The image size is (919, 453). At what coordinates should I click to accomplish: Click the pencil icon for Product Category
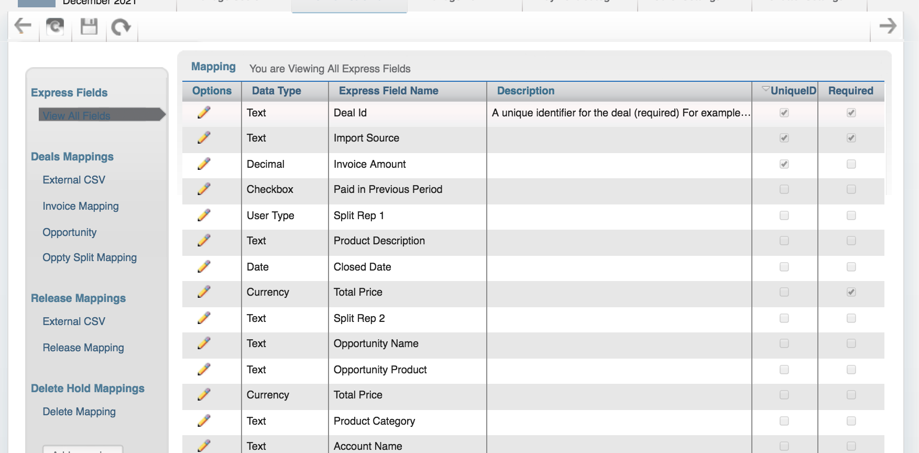[204, 420]
